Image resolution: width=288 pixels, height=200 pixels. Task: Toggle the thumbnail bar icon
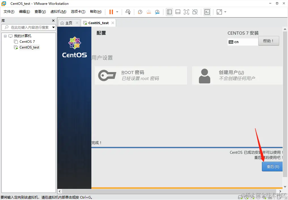[178, 12]
